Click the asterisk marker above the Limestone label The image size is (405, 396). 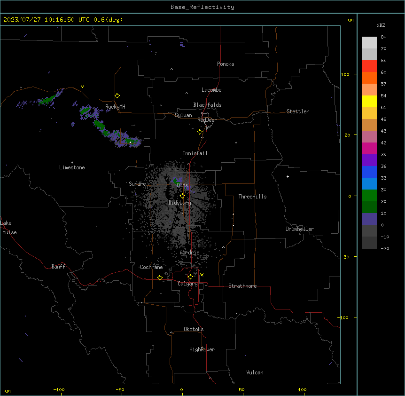click(x=72, y=163)
